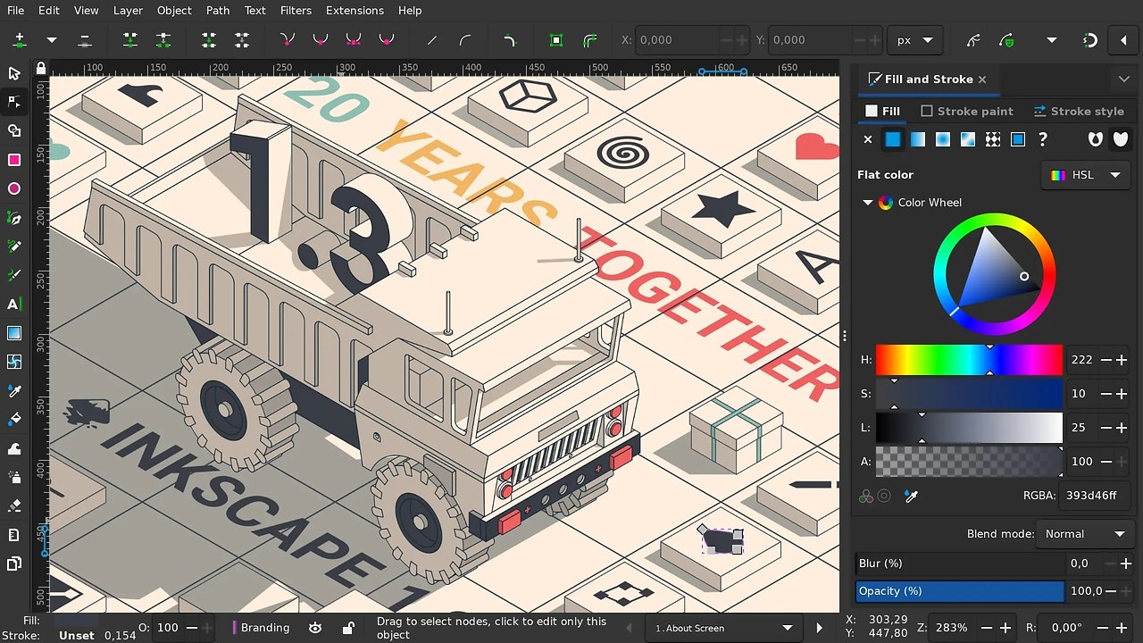The width and height of the screenshot is (1143, 643).
Task: Open the Blend mode Normal dropdown
Action: pos(1085,534)
